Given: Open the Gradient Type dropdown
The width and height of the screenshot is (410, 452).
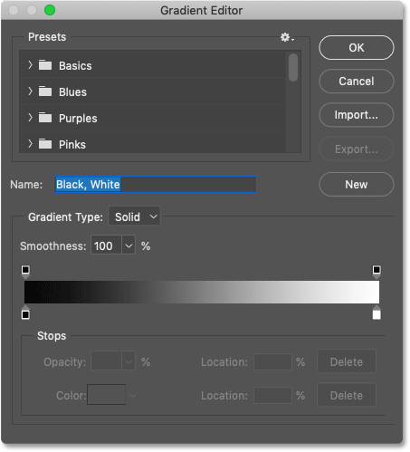Looking at the screenshot, I should [134, 216].
